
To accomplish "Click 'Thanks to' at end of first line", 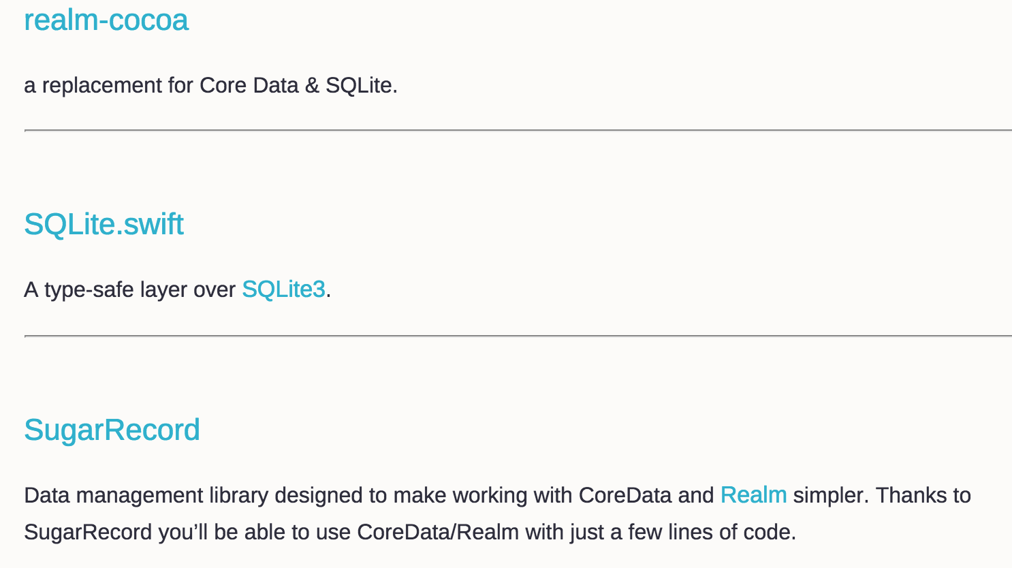I will [923, 495].
